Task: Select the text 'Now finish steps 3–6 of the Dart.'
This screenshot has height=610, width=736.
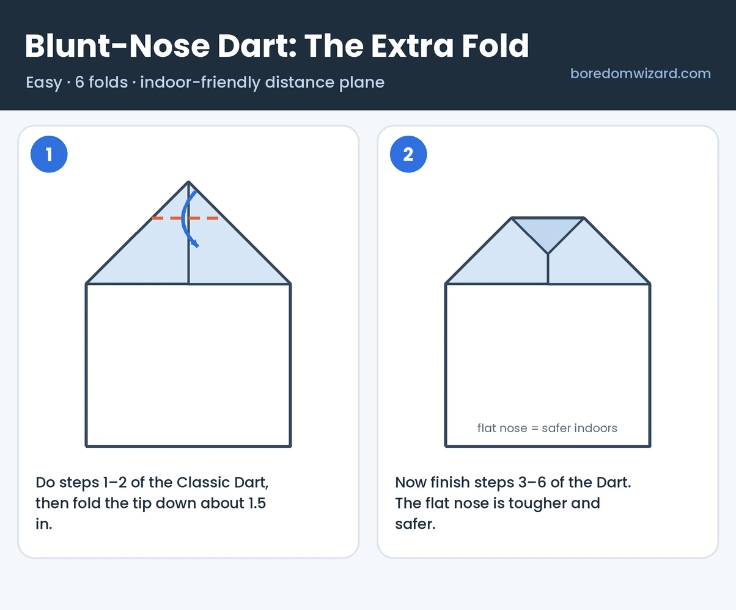Action: pos(513,482)
